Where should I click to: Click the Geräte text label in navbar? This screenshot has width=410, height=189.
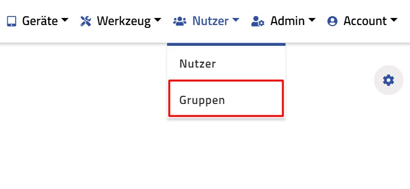coord(40,21)
